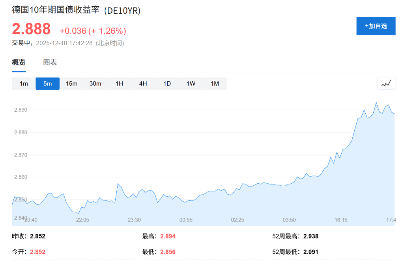404x273 pixels.
Task: Click the line chart type icon
Action: 386,83
